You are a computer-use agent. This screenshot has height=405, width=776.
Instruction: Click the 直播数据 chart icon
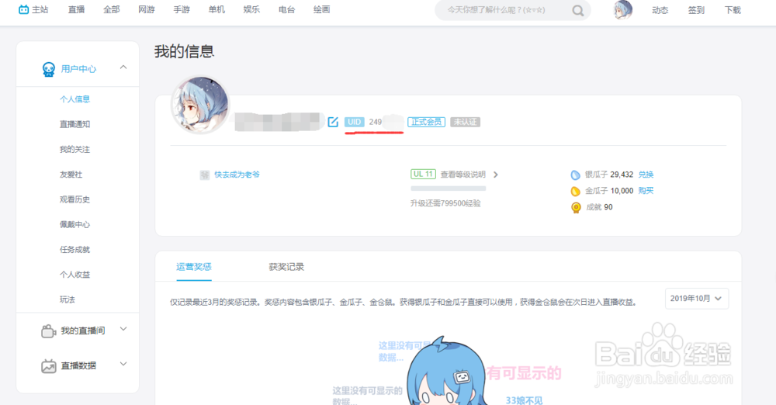pos(48,366)
